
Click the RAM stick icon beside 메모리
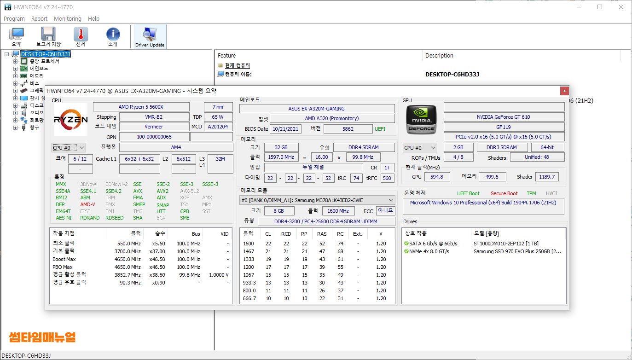[x=24, y=76]
